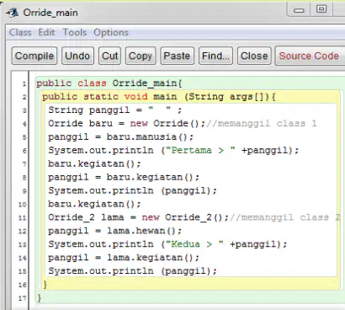Click line 5 'panggil = baru.manusia();'

(x=121, y=137)
